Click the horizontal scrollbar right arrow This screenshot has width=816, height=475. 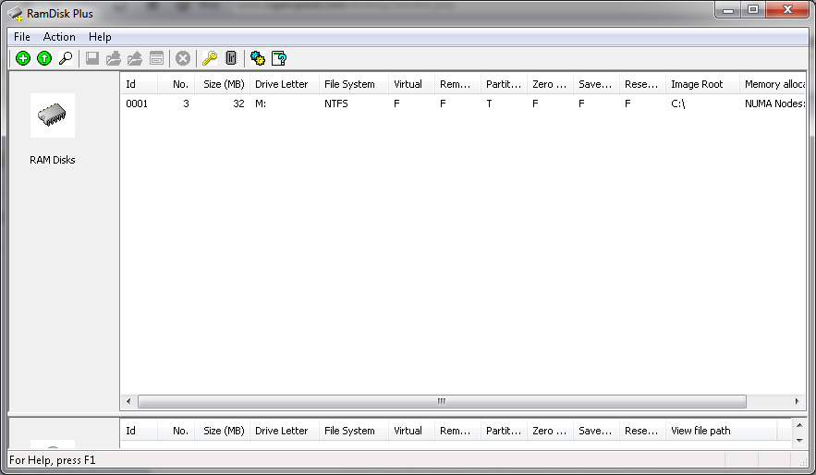pyautogui.click(x=798, y=402)
